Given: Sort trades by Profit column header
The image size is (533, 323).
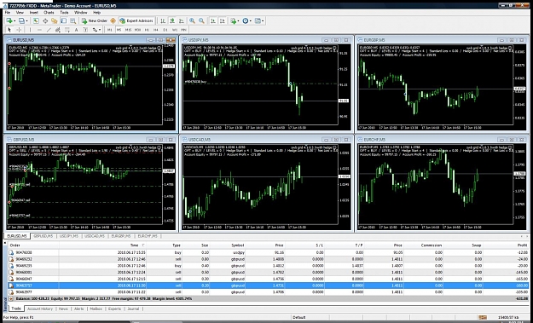Looking at the screenshot, I should [522, 245].
